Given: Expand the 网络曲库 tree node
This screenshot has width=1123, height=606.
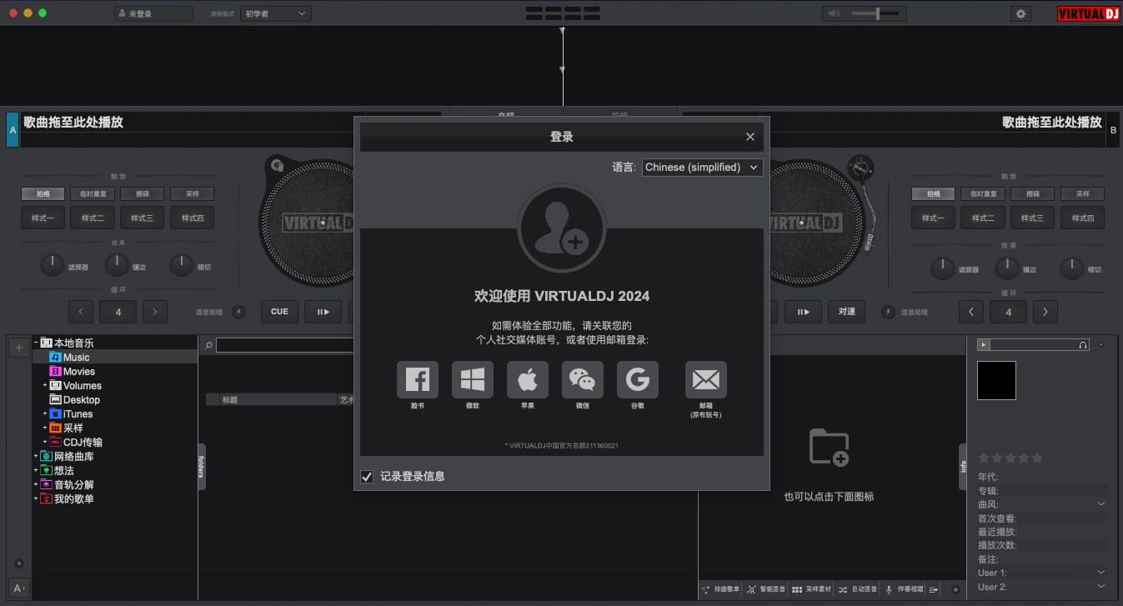Looking at the screenshot, I should (36, 457).
